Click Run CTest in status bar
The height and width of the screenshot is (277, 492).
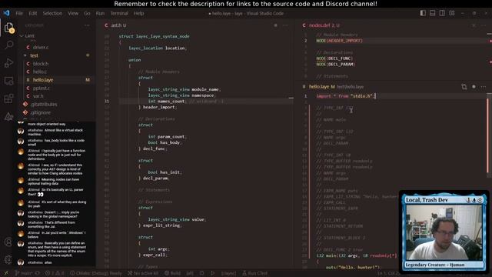coord(254,273)
